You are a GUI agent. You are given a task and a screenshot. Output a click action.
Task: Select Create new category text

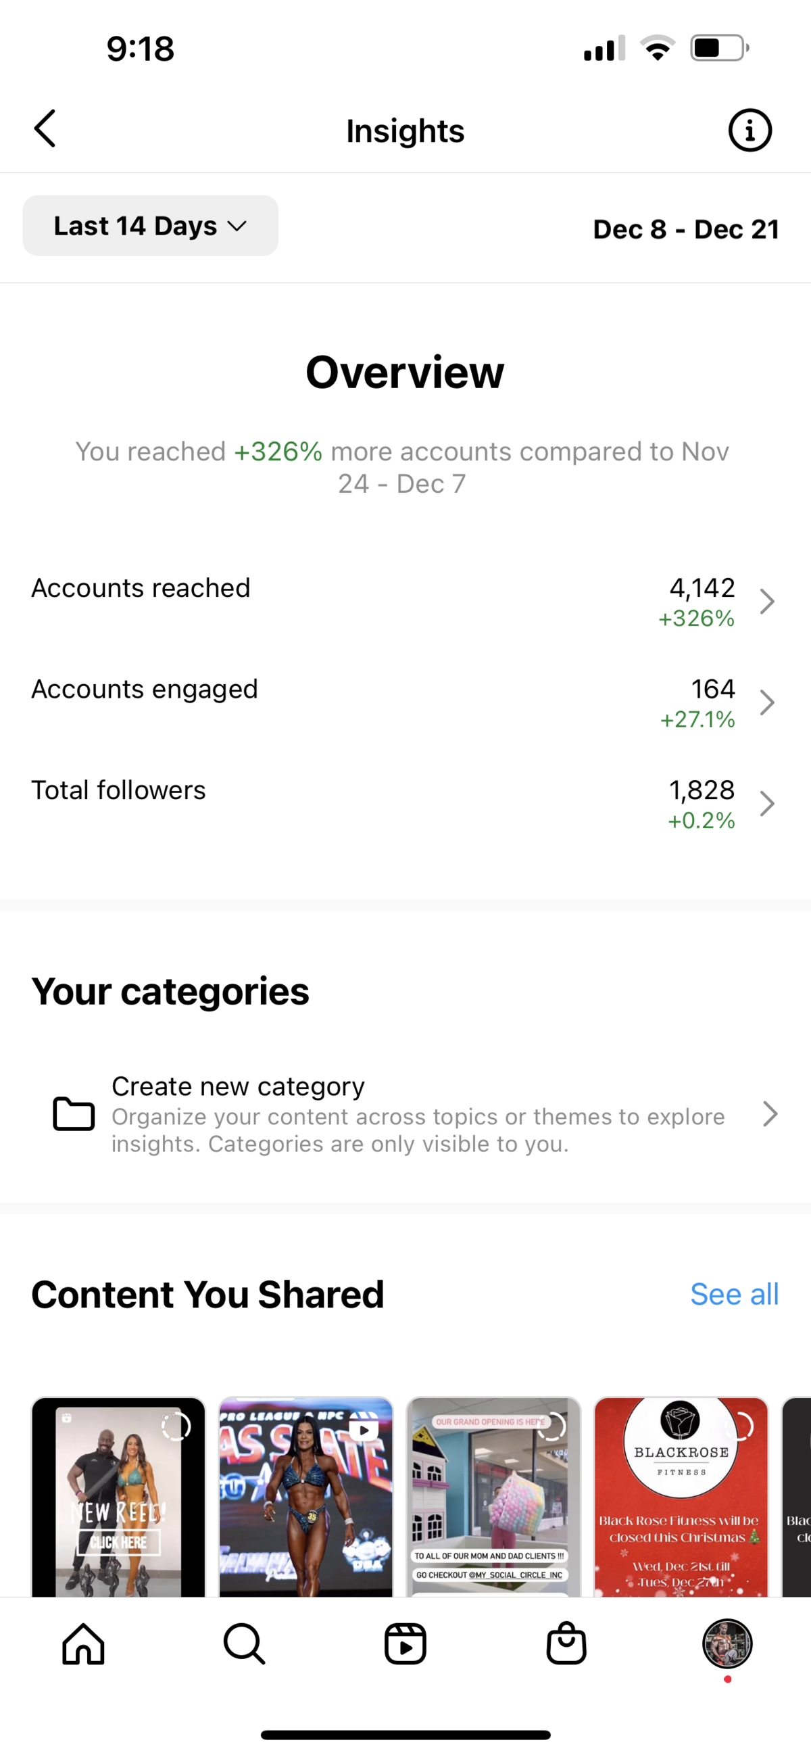tap(239, 1086)
